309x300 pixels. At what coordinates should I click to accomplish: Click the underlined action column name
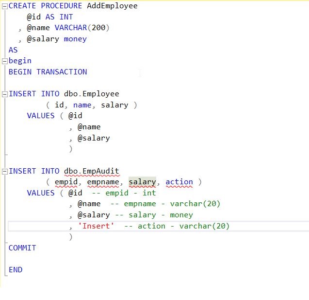click(x=179, y=182)
